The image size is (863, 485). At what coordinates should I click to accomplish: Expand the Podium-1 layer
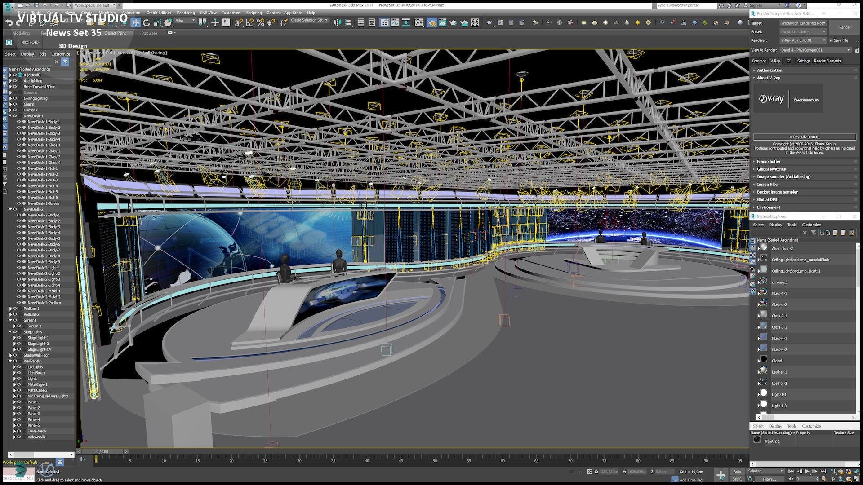coord(10,309)
